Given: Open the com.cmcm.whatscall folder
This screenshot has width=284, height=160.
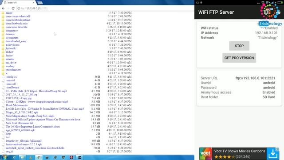Looking at the screenshot, I should click(18, 16).
